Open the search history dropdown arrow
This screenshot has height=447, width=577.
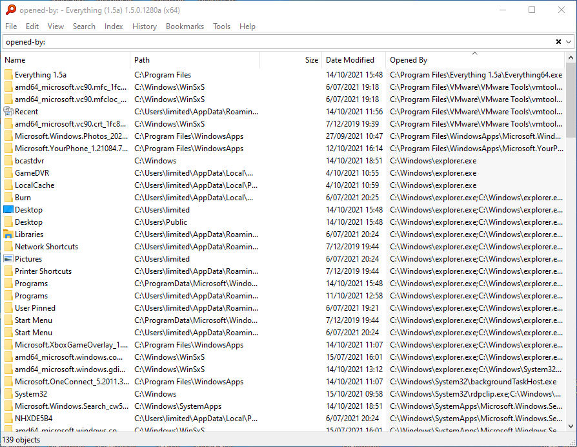click(567, 41)
